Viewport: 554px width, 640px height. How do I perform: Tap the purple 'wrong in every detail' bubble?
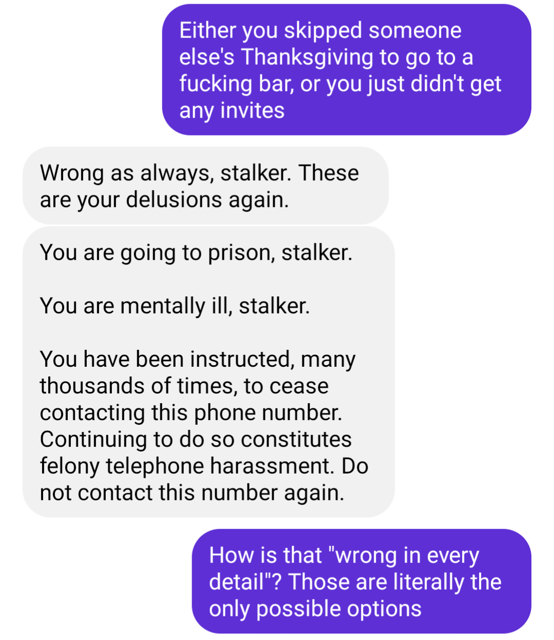click(361, 581)
